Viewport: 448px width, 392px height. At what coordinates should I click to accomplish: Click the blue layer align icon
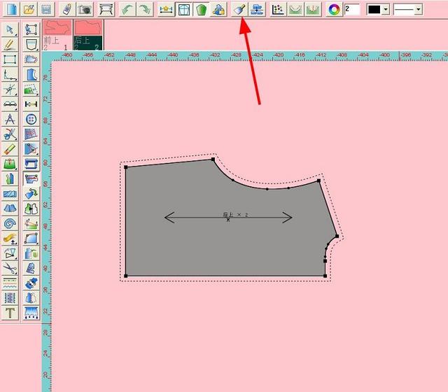point(257,9)
